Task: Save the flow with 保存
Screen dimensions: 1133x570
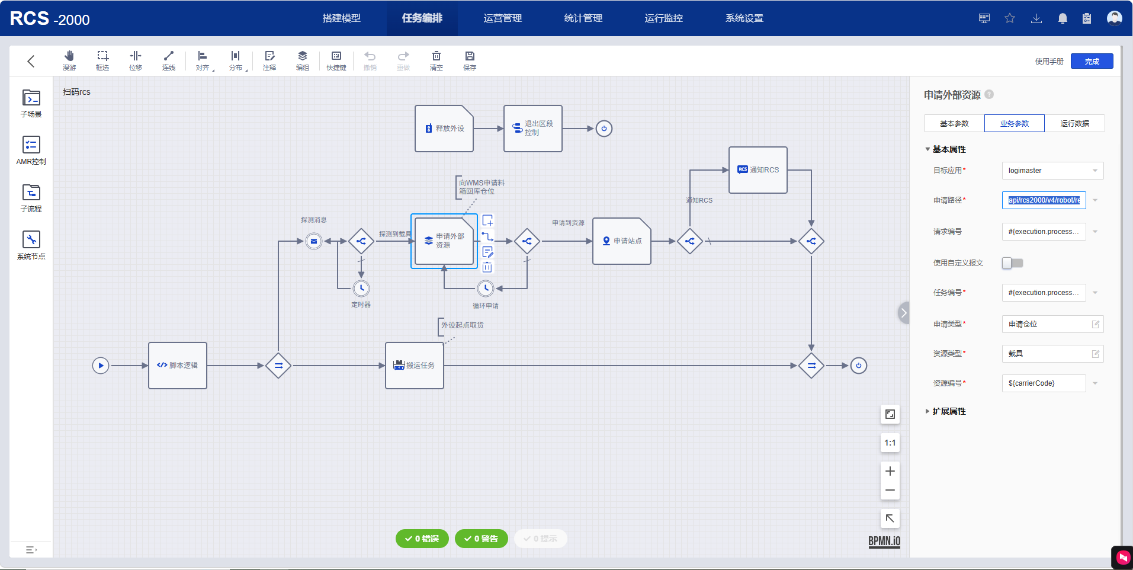Action: pos(470,60)
